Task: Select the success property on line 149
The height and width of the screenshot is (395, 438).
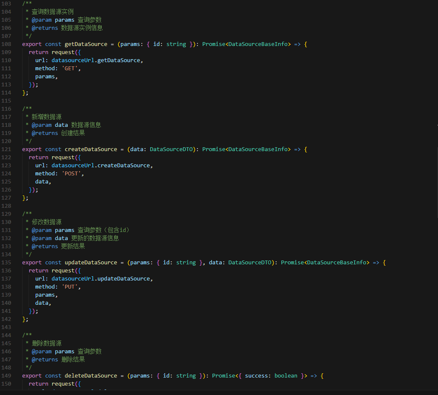Action: pyautogui.click(x=256, y=375)
